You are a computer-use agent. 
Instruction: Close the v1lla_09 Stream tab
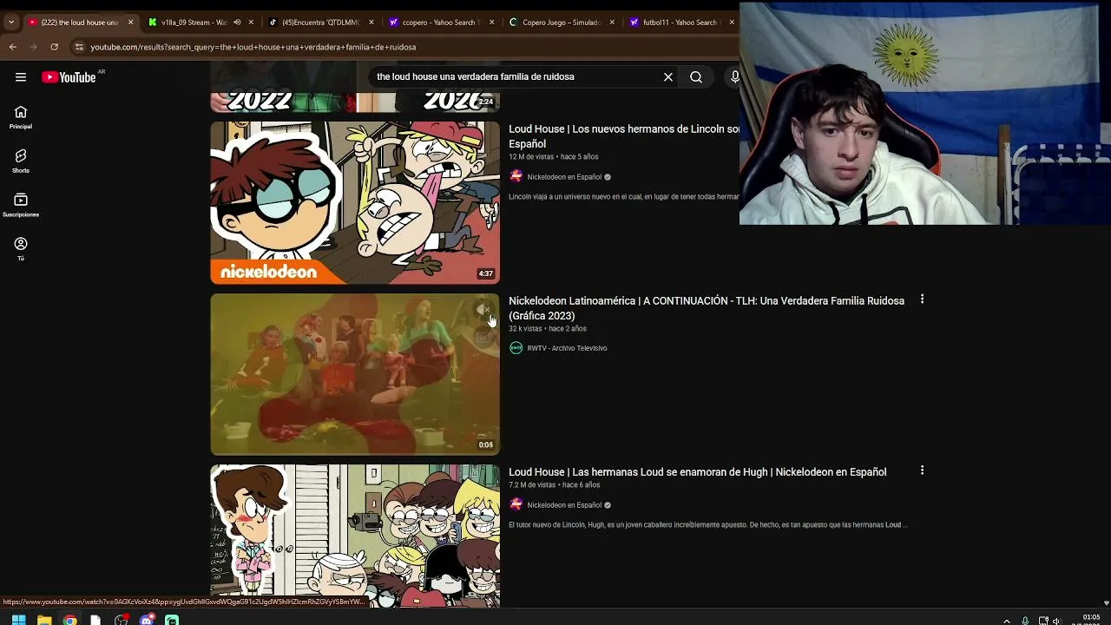[252, 22]
